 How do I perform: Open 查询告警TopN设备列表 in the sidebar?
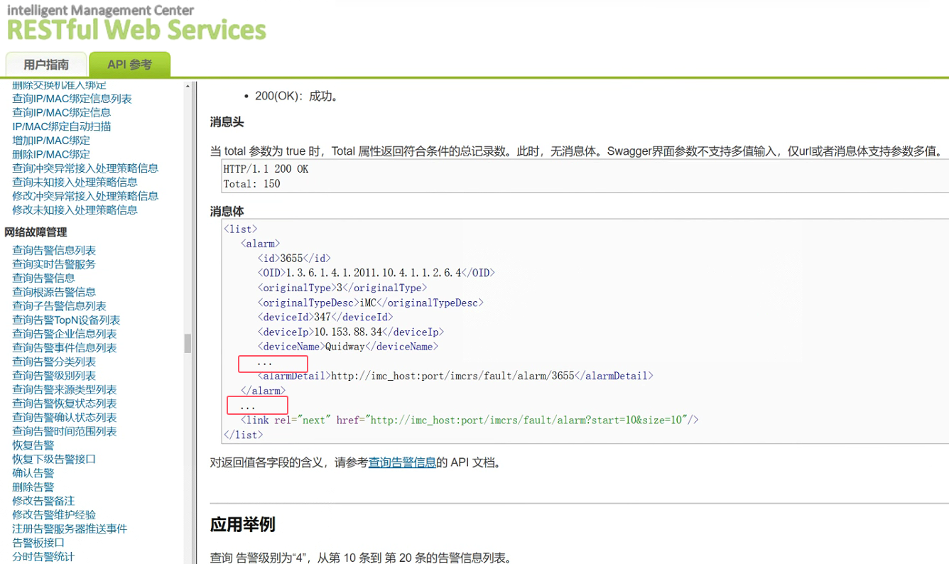tap(66, 320)
